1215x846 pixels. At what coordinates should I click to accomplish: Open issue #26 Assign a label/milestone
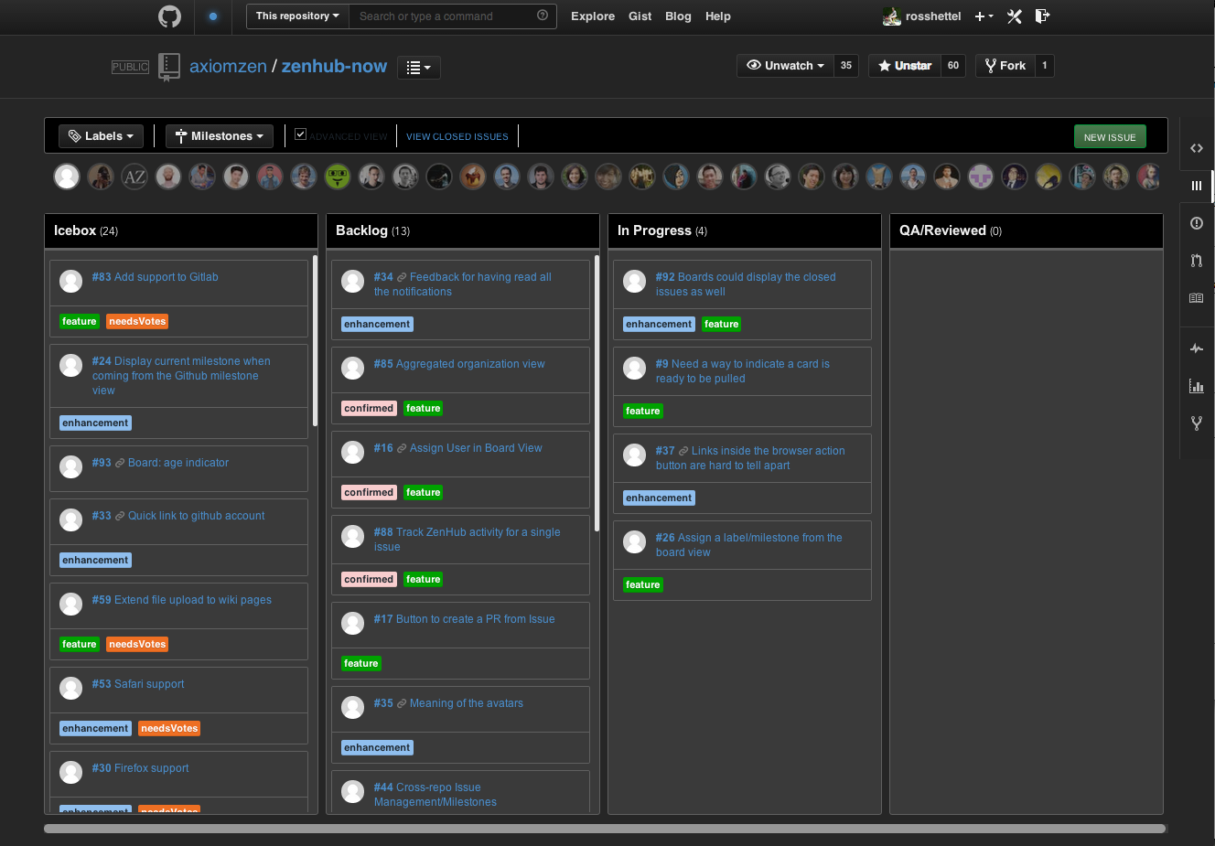[x=748, y=545]
